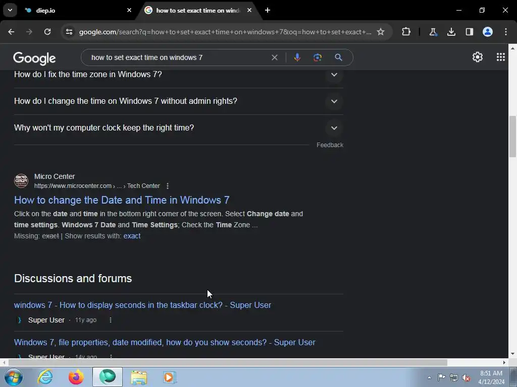Open options for the 11y ago Super User post
This screenshot has width=517, height=387.
111,320
